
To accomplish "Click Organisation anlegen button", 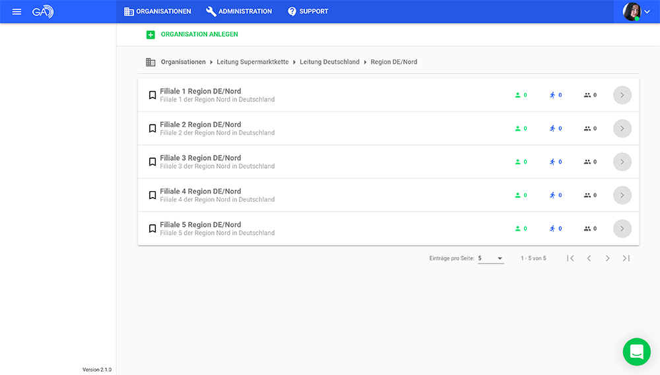I will pos(199,34).
